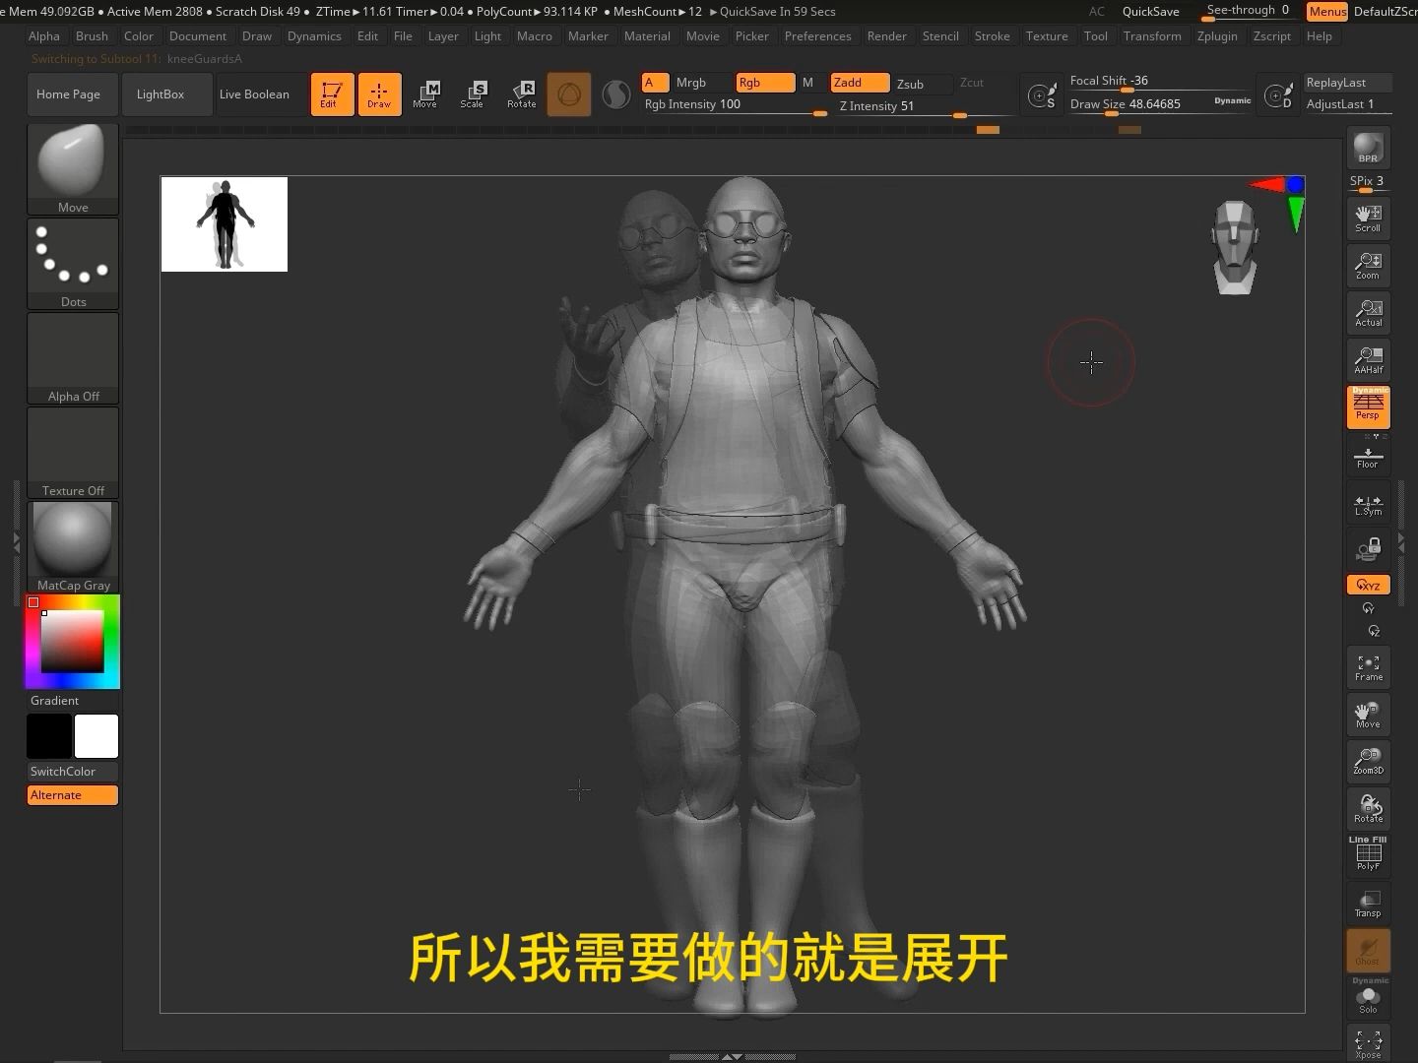Screen dimensions: 1418x1063
Task: Open the Alpha menu
Action: (x=44, y=36)
